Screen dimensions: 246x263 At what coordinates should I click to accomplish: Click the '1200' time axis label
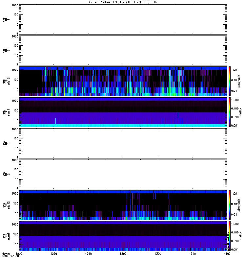tap(19, 254)
